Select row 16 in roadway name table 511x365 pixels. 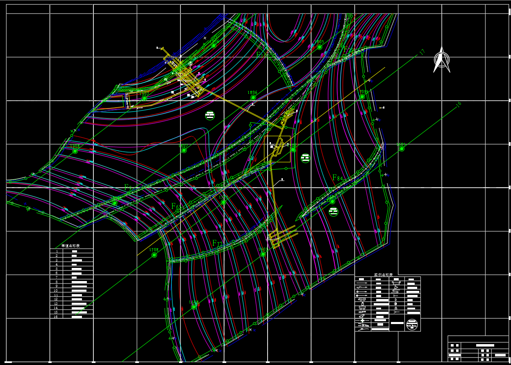click(72, 317)
